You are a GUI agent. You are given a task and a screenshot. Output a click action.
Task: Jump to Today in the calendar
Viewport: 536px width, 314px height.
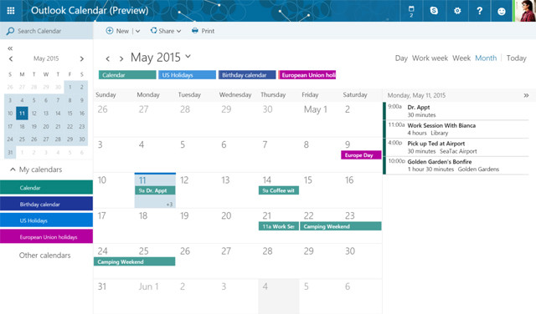pyautogui.click(x=516, y=58)
